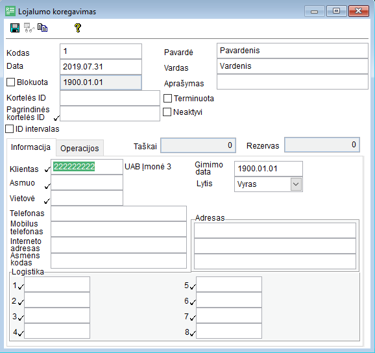Click the greyed-out second toolbar icon
The height and width of the screenshot is (353, 375).
(x=29, y=28)
